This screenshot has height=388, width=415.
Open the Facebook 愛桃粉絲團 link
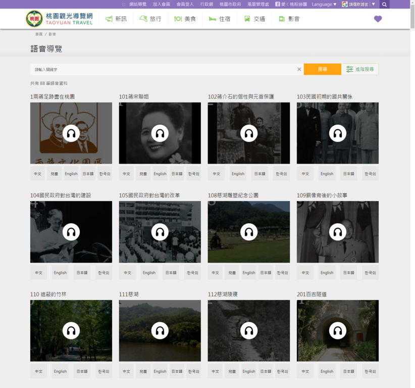pyautogui.click(x=291, y=5)
